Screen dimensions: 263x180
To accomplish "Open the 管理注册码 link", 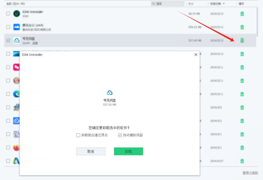I will [x=250, y=173].
